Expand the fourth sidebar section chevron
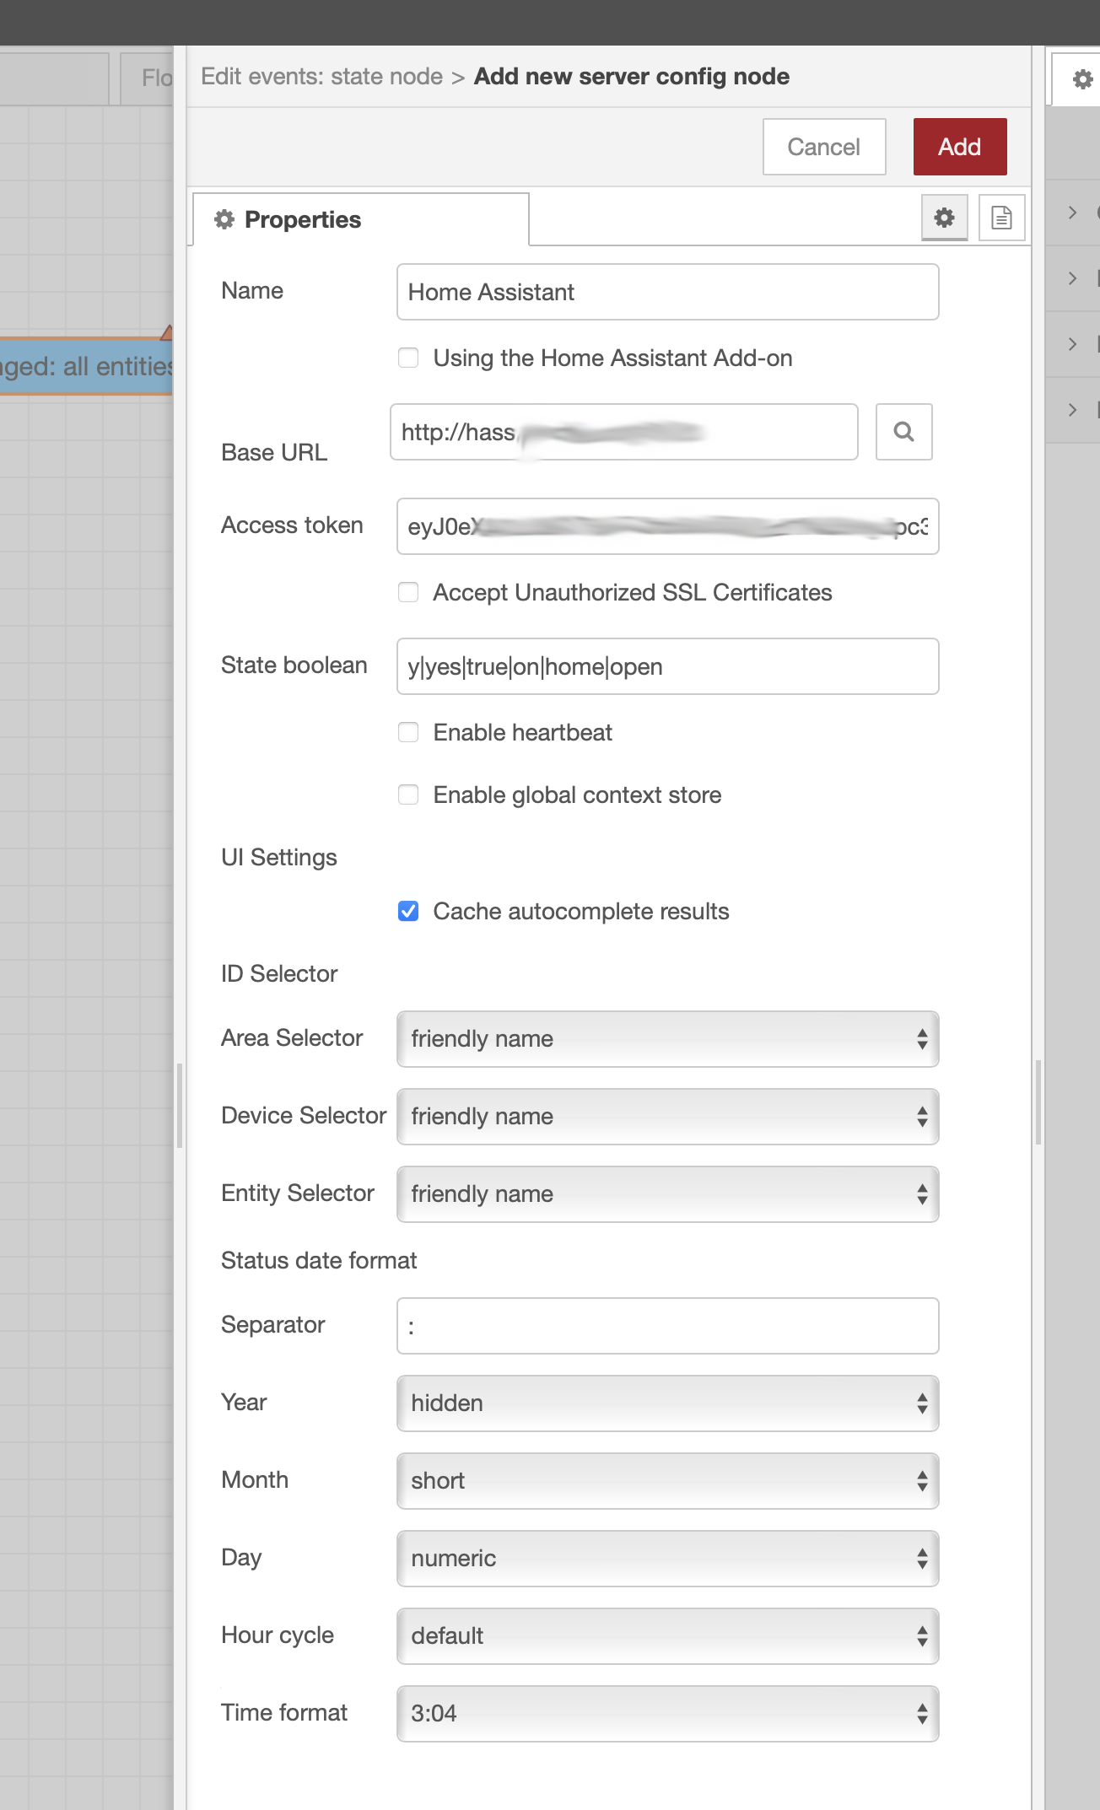This screenshot has height=1810, width=1100. tap(1072, 410)
